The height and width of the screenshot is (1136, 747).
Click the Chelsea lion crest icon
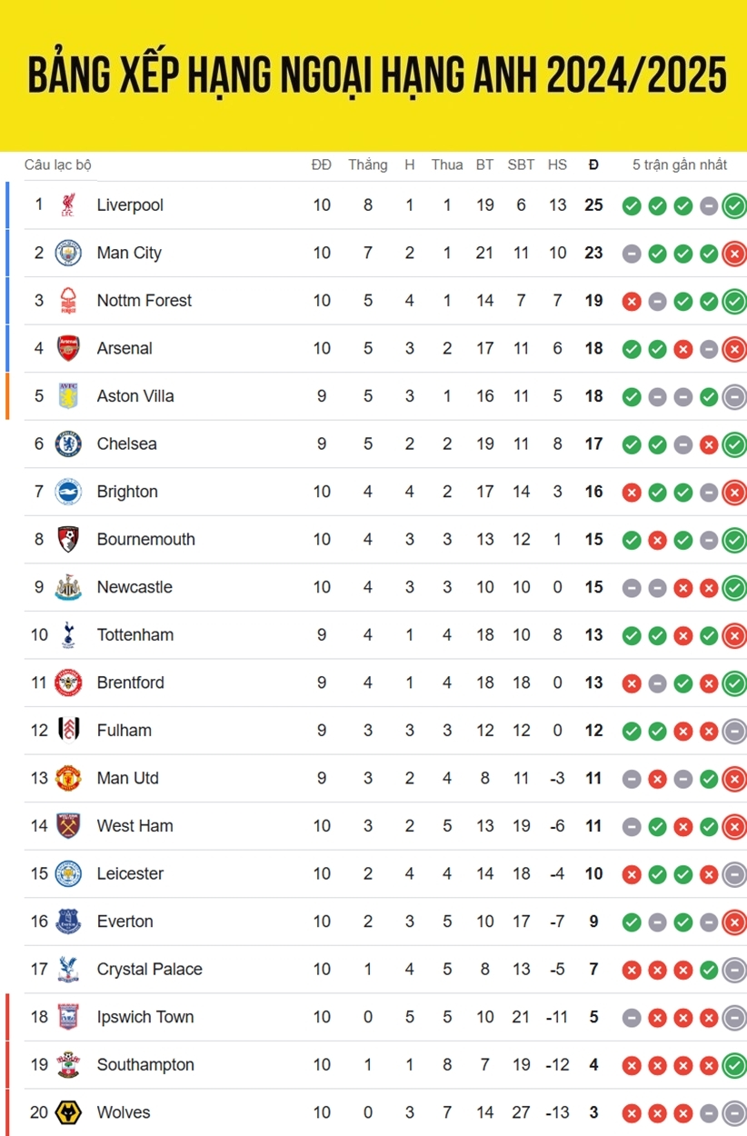click(x=68, y=443)
